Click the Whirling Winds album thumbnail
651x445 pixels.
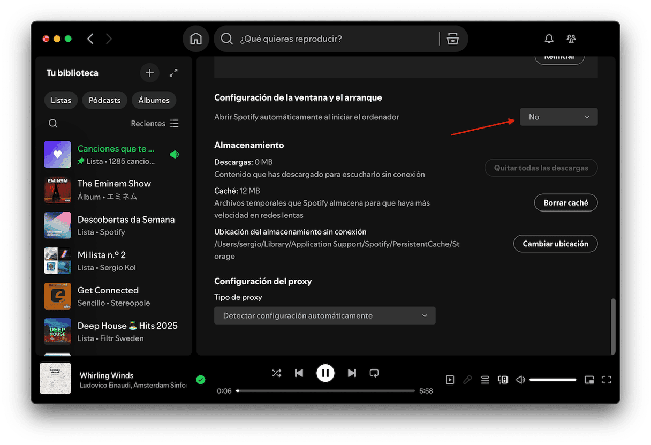point(55,379)
